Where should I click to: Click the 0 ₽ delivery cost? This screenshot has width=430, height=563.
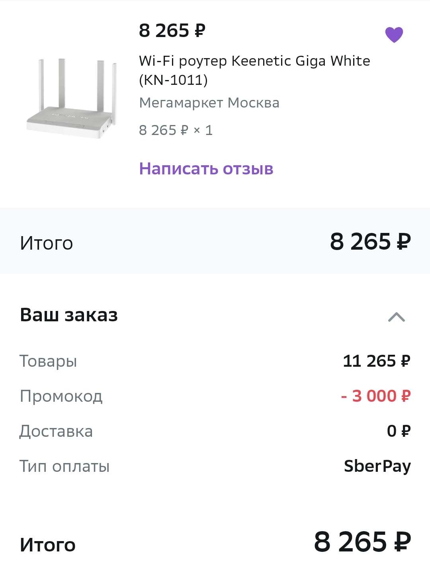tap(398, 431)
